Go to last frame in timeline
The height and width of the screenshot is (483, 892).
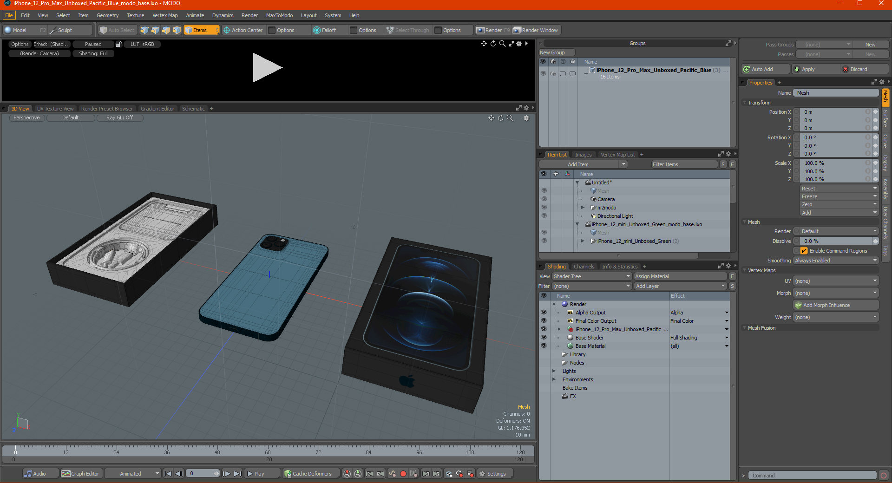(237, 474)
